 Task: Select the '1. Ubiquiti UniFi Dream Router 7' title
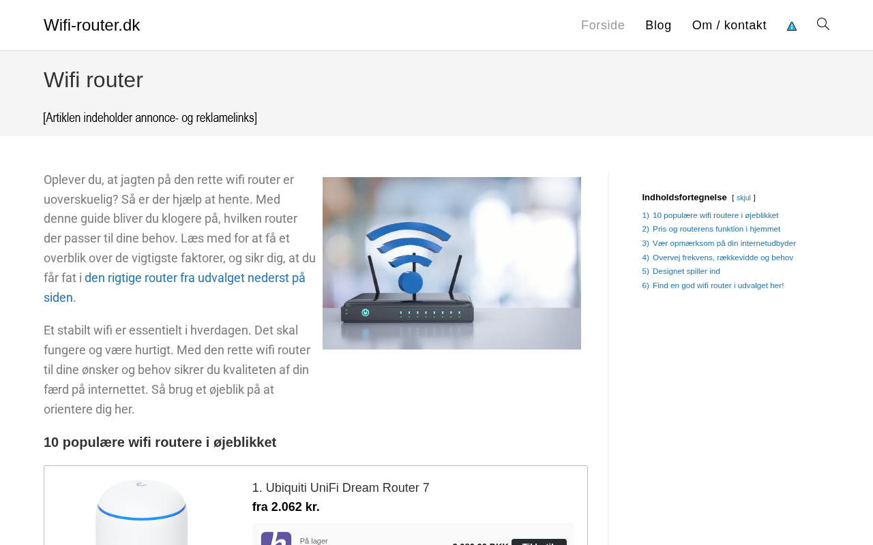pos(341,488)
